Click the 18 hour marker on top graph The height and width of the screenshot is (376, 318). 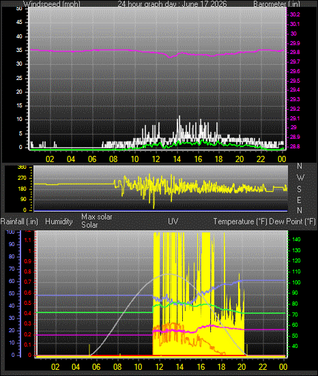(218, 159)
